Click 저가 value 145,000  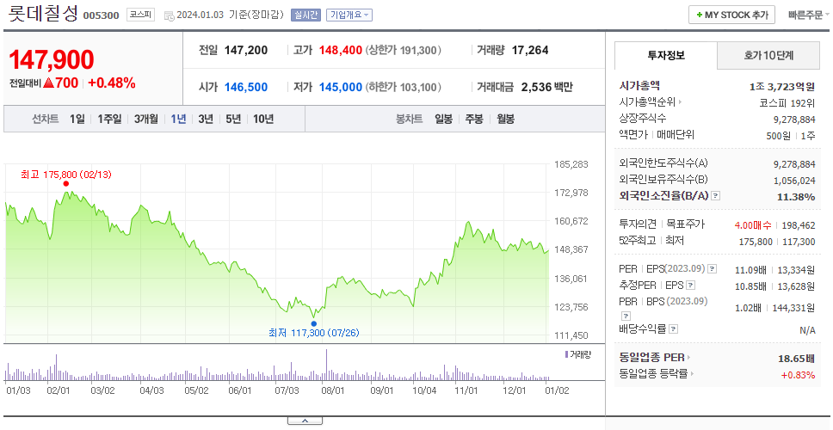coord(341,87)
